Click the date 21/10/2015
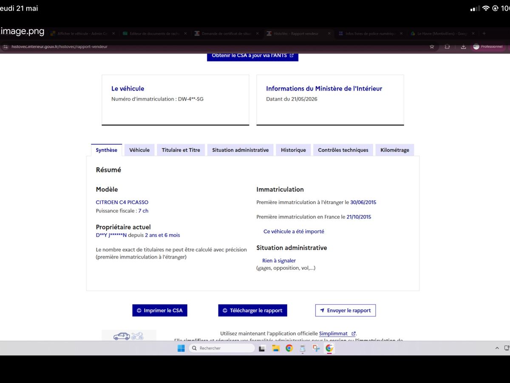Image resolution: width=510 pixels, height=383 pixels. [x=359, y=217]
